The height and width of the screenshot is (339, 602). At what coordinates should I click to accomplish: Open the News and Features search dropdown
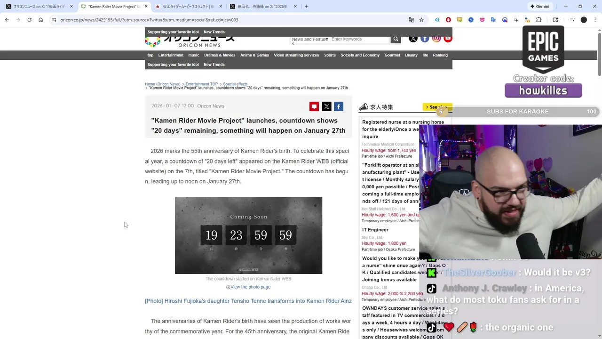pyautogui.click(x=309, y=40)
